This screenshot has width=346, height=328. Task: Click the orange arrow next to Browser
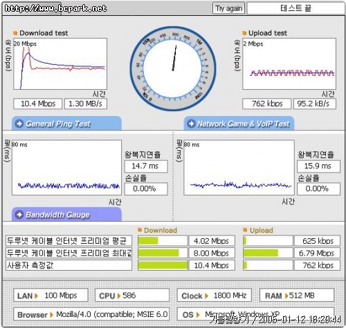coord(52,315)
